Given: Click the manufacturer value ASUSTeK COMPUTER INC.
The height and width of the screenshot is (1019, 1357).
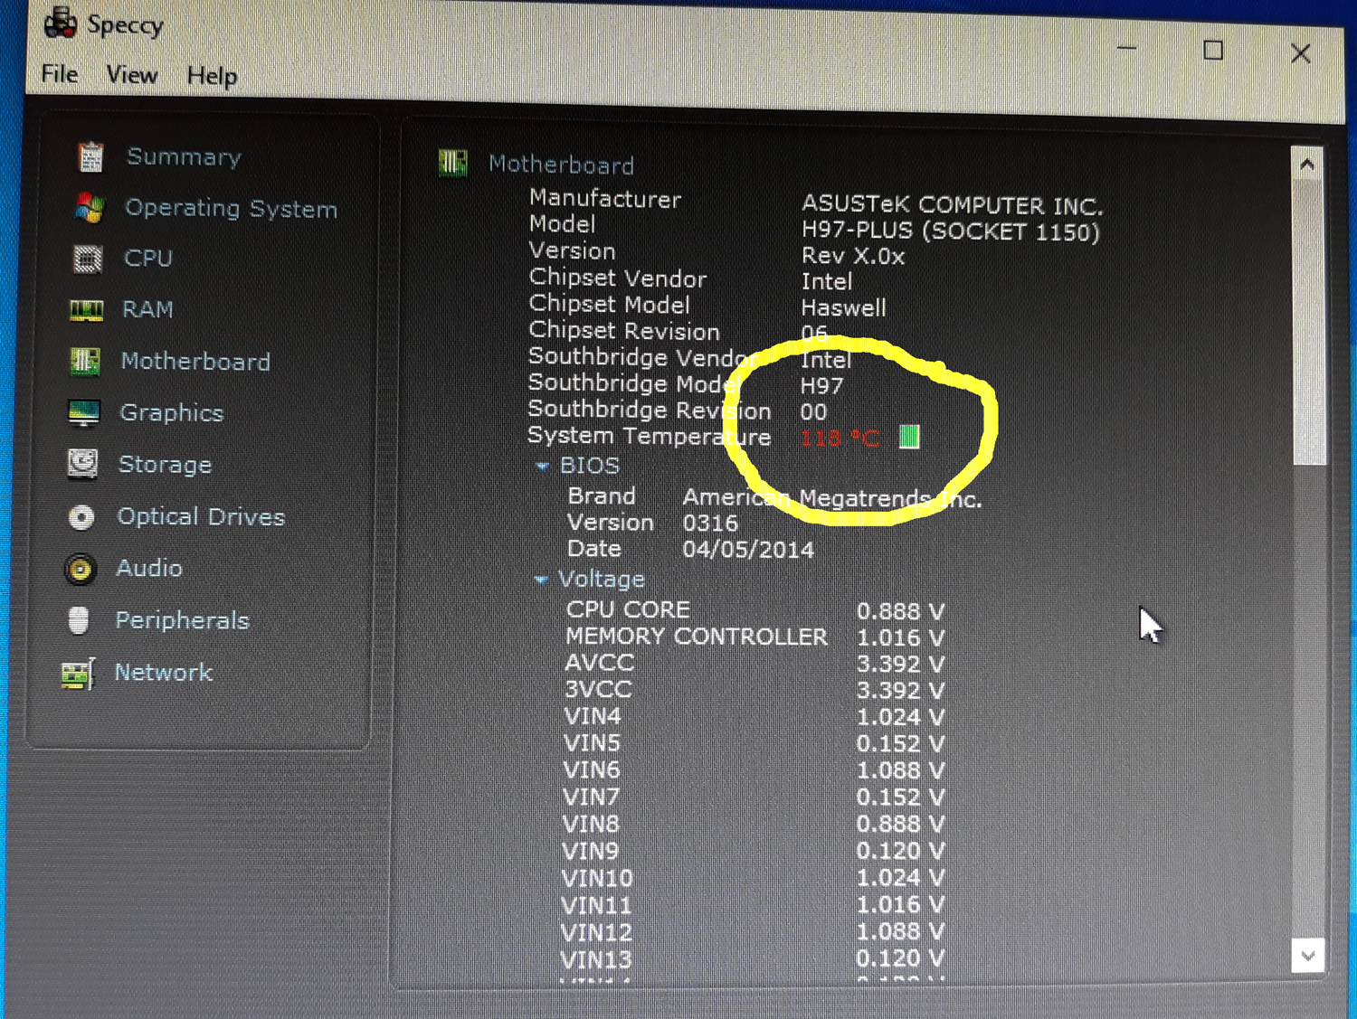Looking at the screenshot, I should pyautogui.click(x=952, y=204).
